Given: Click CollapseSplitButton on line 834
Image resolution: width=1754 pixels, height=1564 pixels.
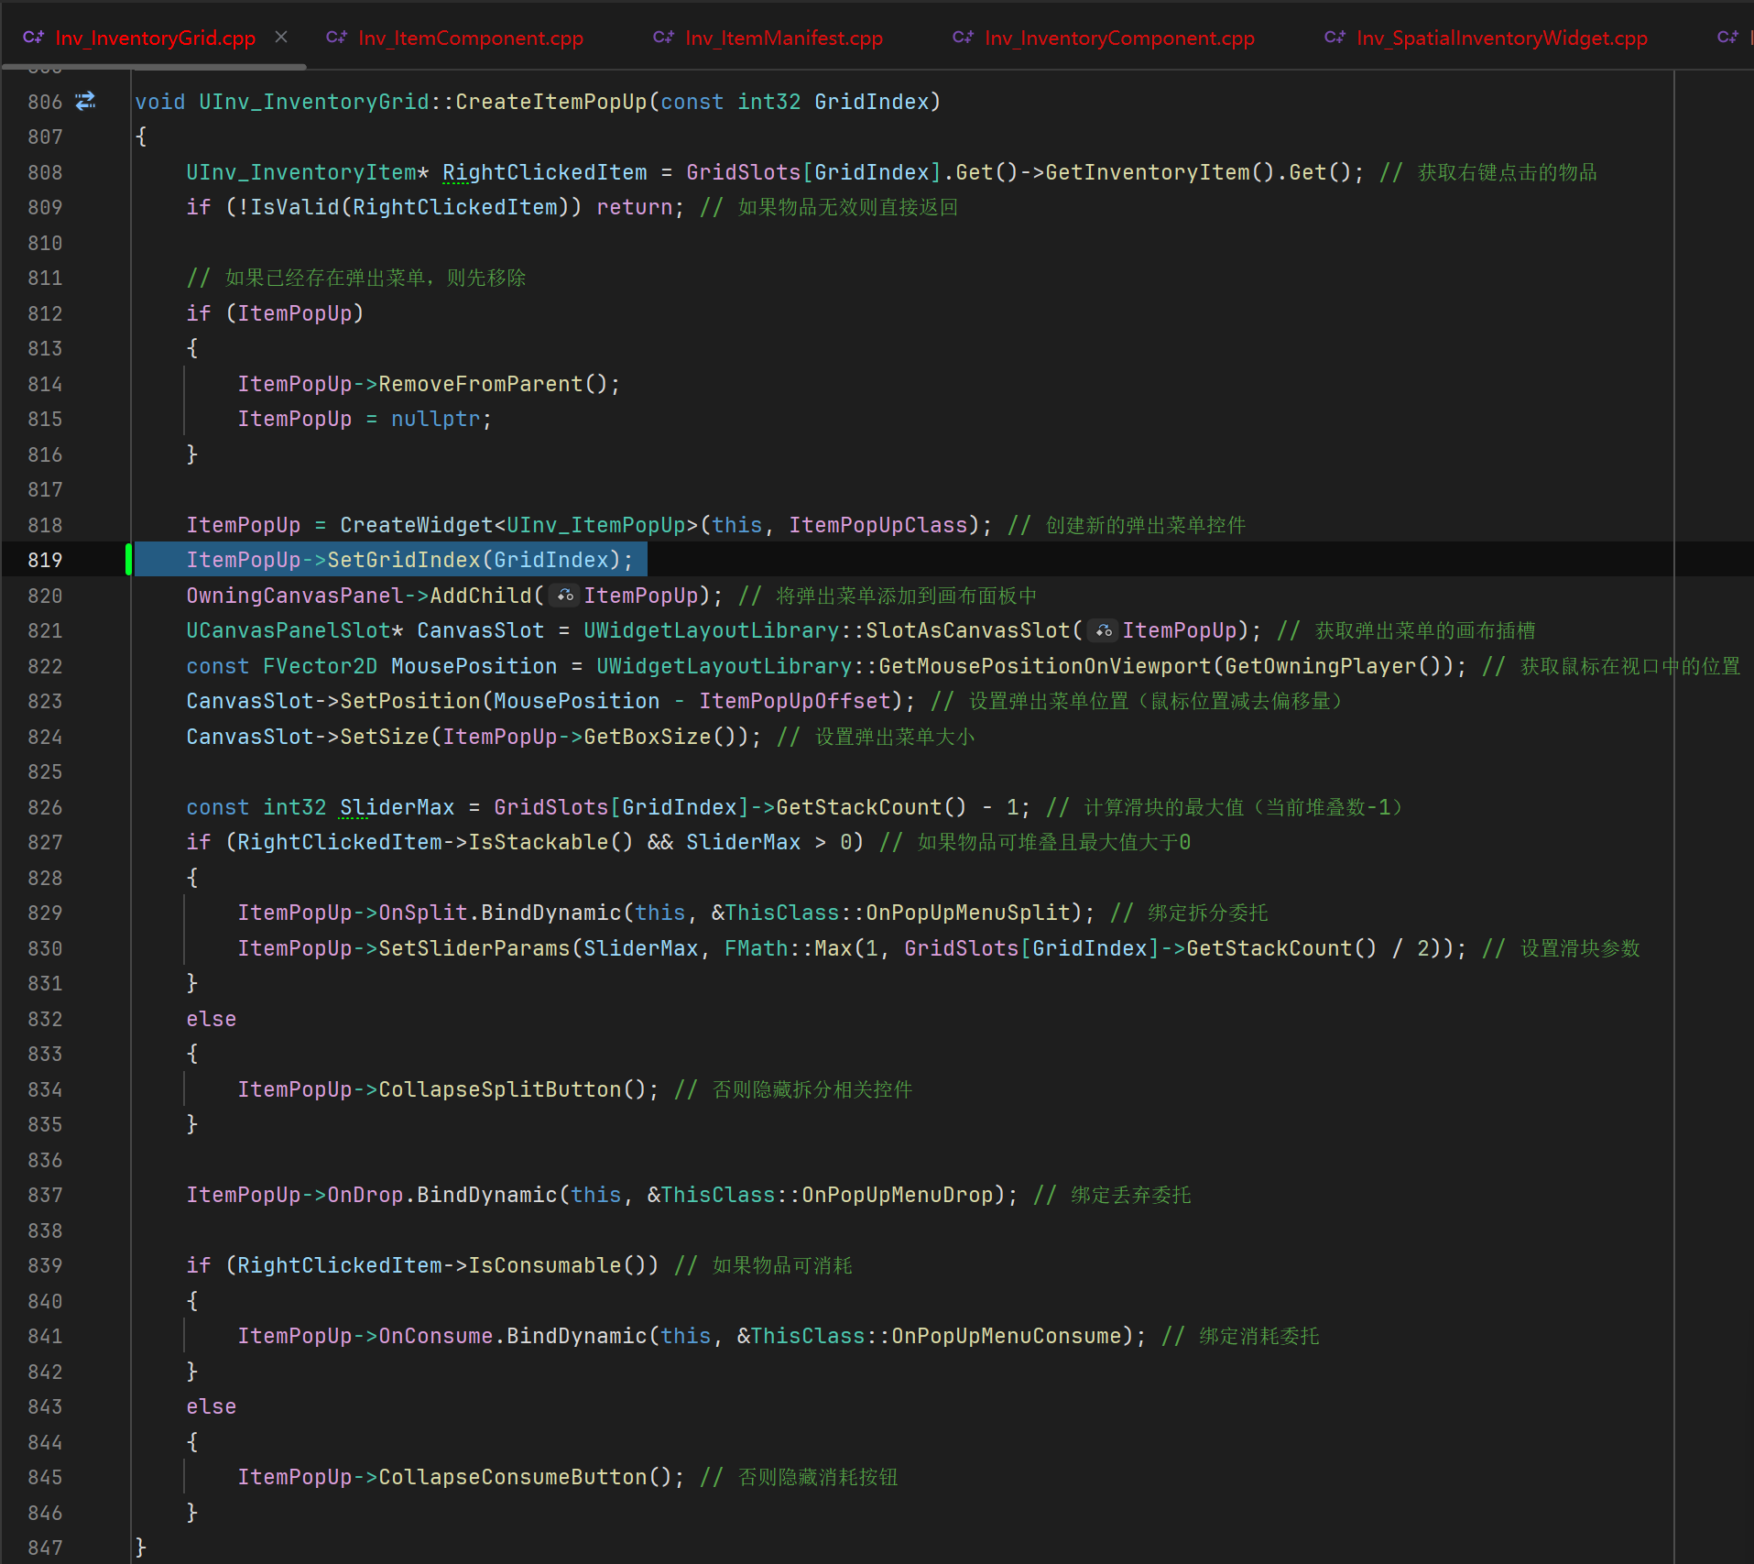Looking at the screenshot, I should click(x=500, y=1089).
